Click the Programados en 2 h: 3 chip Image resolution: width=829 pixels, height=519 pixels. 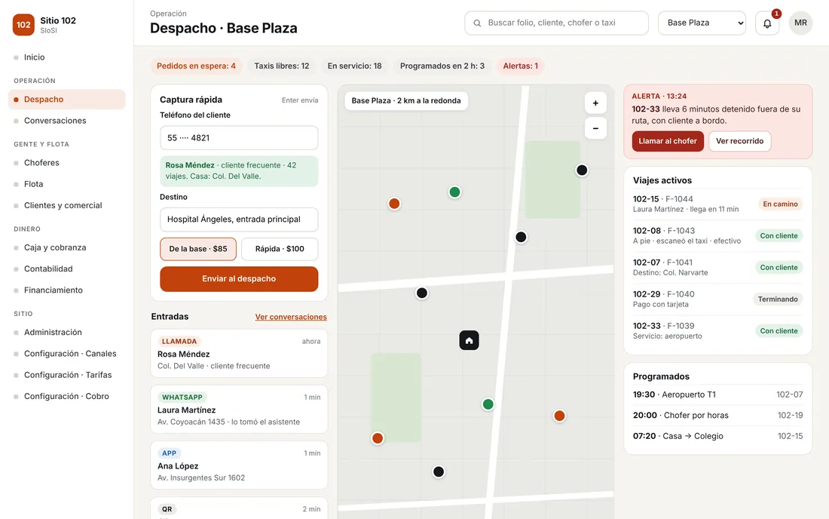(x=442, y=66)
